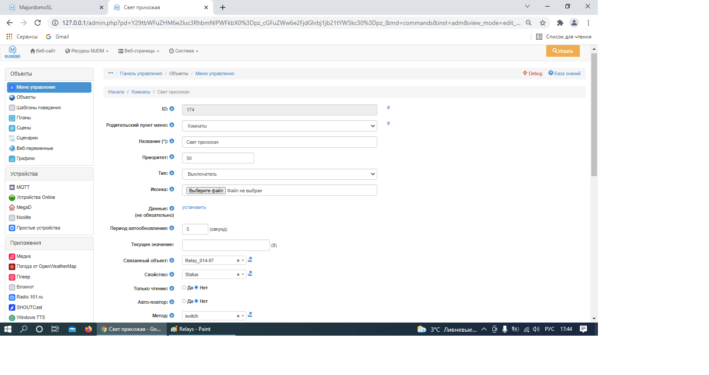Viewport: 709px width, 375px height.
Task: Expand the Веб-страницы menu
Action: click(139, 51)
